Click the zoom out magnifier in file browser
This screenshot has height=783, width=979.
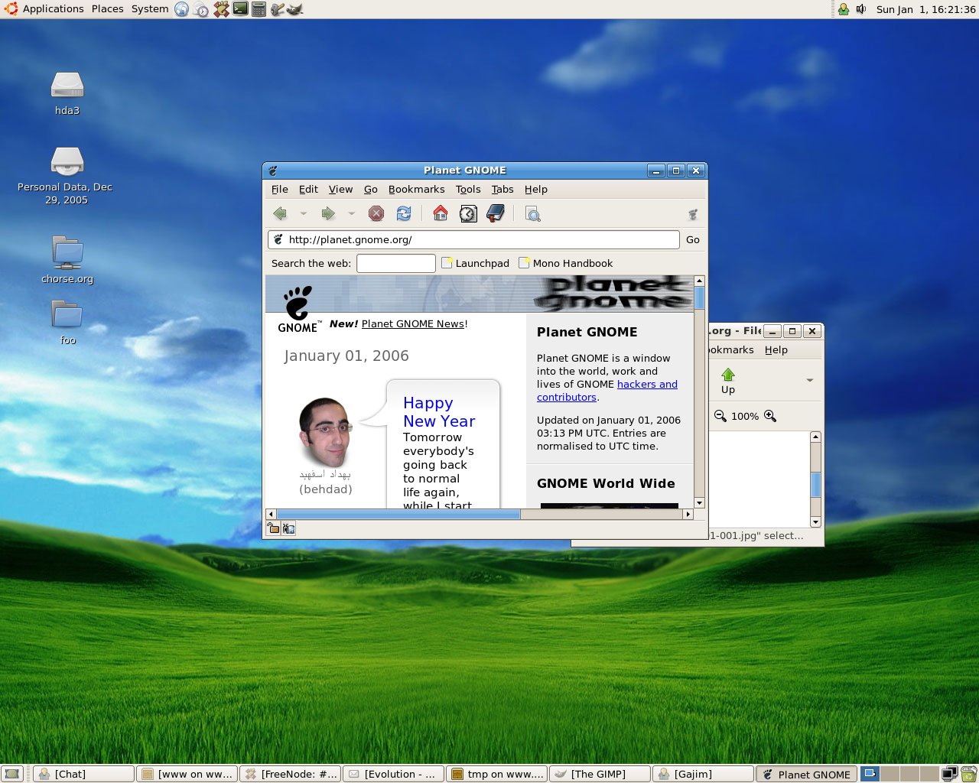720,416
